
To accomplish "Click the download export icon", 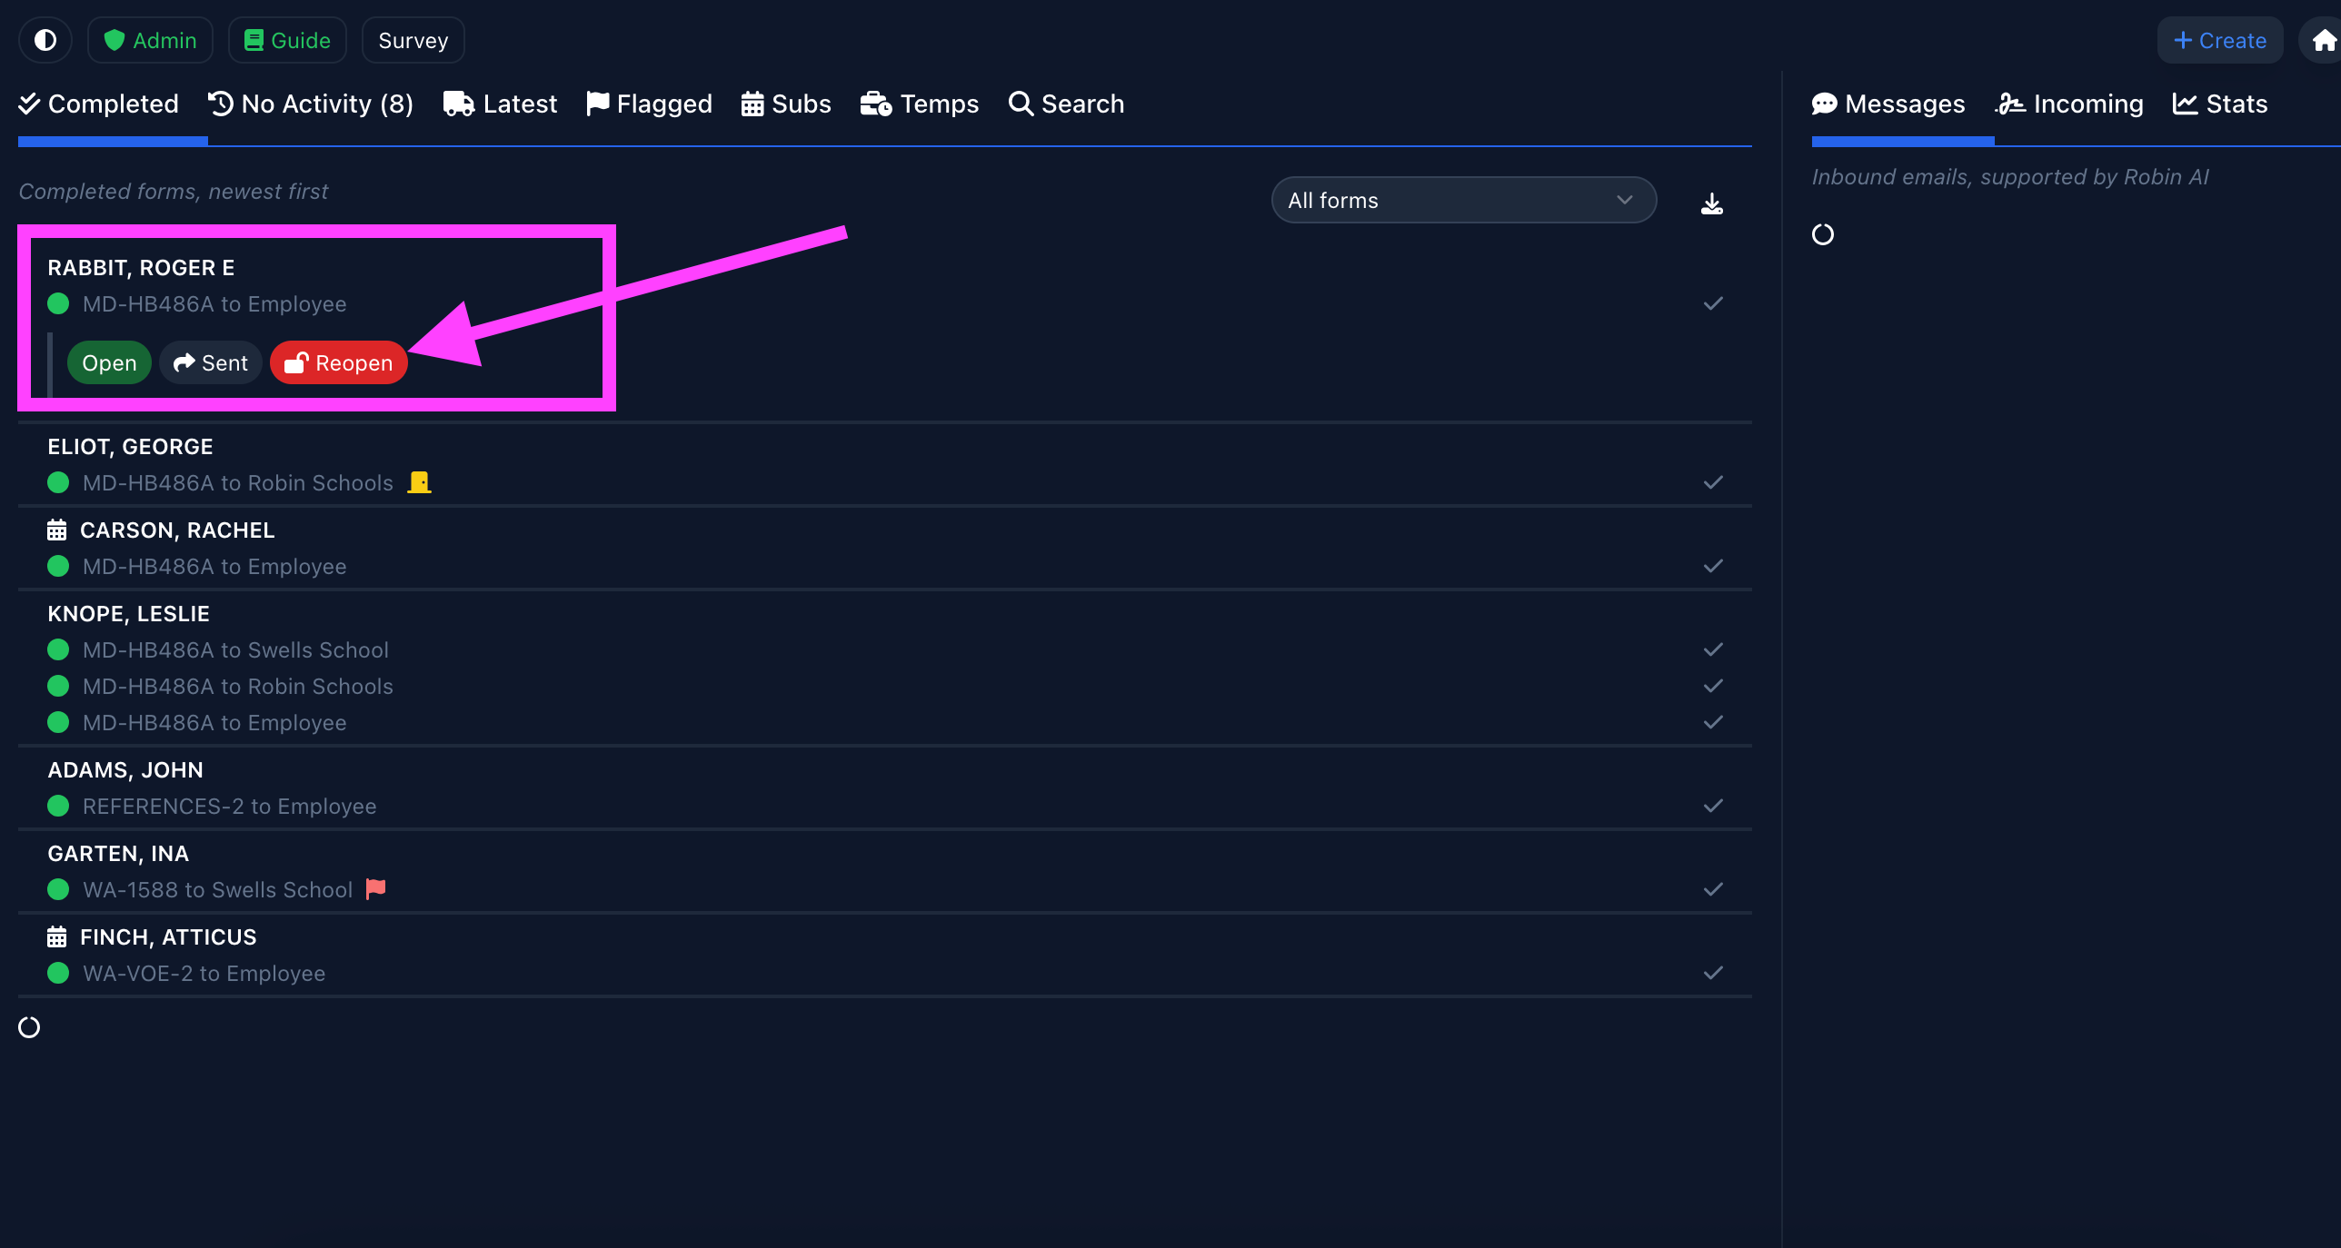I will [x=1711, y=203].
